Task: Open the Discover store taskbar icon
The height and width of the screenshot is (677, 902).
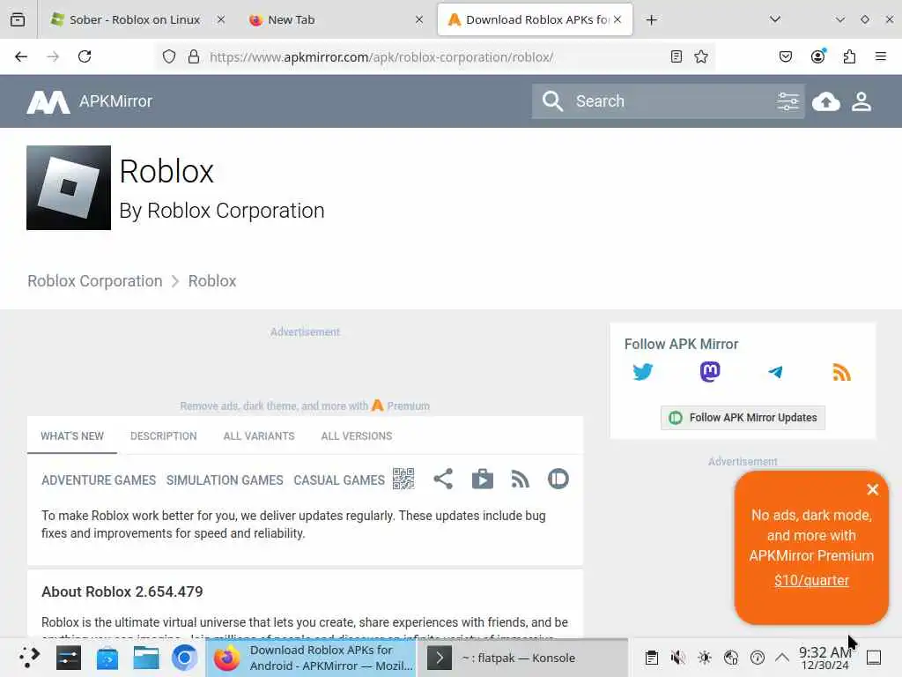Action: [x=107, y=658]
